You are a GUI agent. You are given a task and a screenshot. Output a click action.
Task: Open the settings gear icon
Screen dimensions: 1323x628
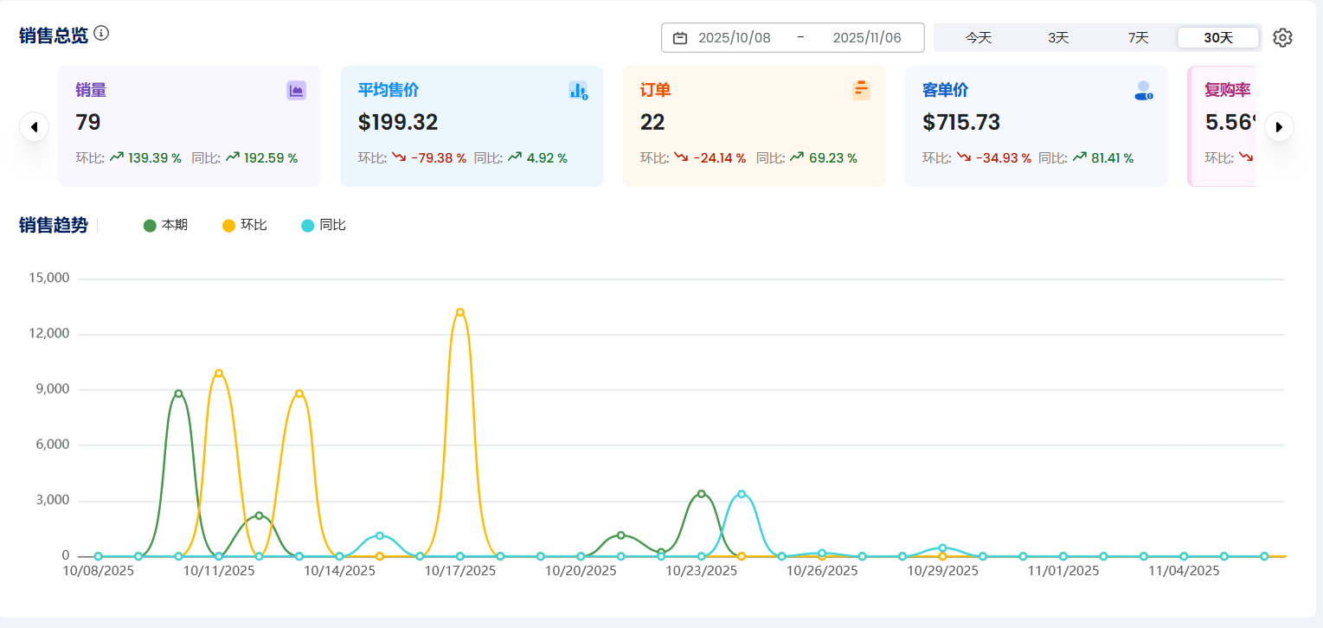pyautogui.click(x=1282, y=38)
